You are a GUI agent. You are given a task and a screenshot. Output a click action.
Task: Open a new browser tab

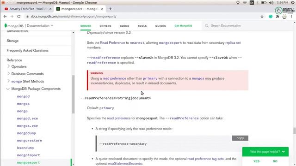[x=111, y=9]
